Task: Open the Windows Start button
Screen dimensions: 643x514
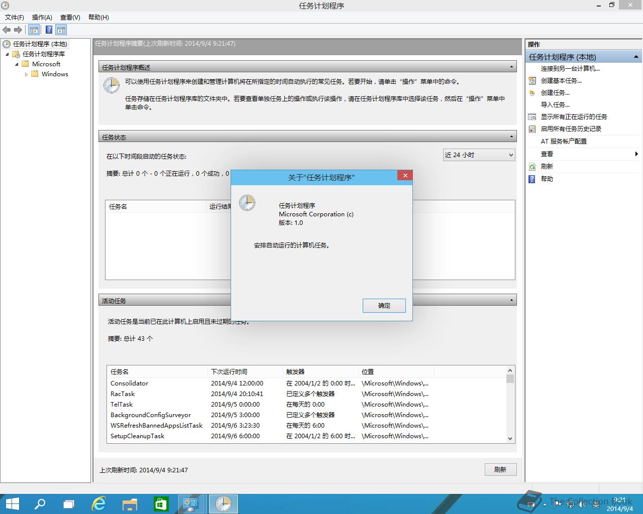Action: (x=12, y=504)
